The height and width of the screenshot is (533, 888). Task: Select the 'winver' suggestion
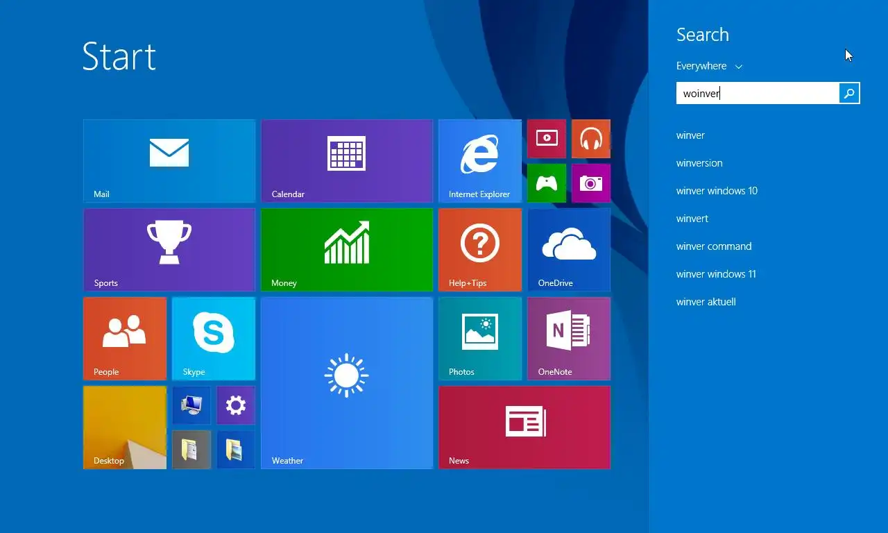pos(690,135)
